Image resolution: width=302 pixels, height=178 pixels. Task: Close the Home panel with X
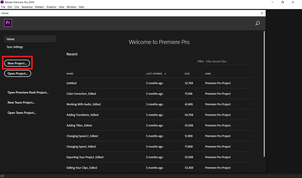(x=262, y=13)
